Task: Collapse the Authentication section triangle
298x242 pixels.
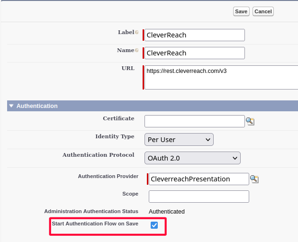Action: pos(11,106)
